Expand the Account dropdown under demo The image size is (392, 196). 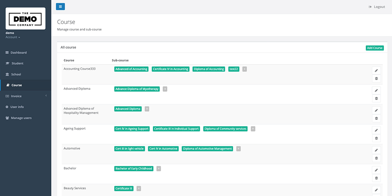pyautogui.click(x=13, y=37)
